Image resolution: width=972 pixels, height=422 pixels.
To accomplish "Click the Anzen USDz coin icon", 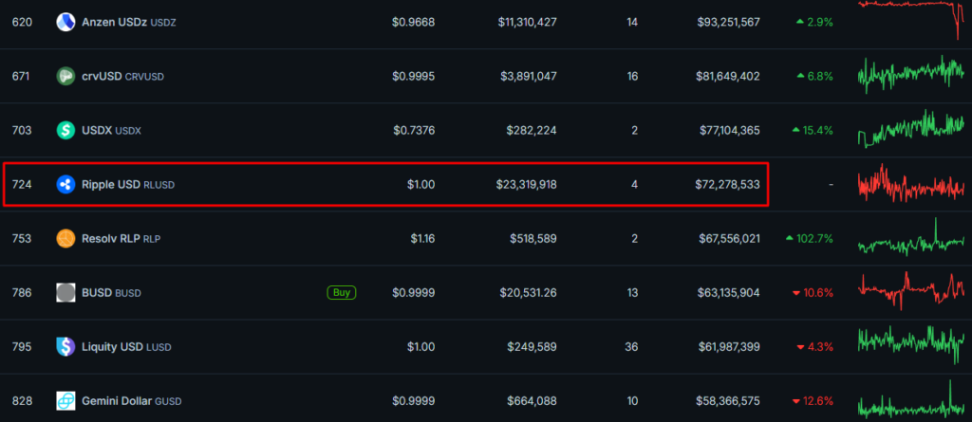I will [65, 22].
